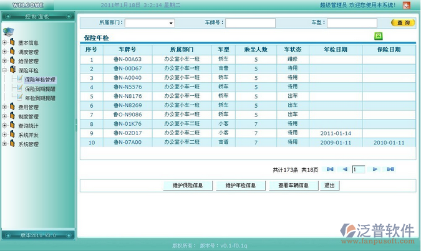Expand the 系统管理 tree node
This screenshot has height=251, width=421.
click(x=4, y=144)
